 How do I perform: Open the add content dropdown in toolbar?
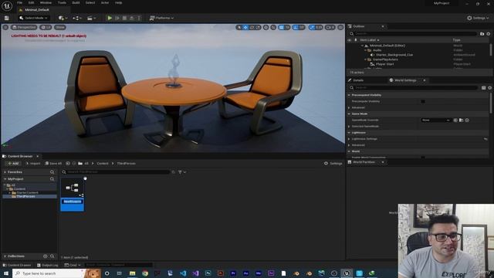63,18
